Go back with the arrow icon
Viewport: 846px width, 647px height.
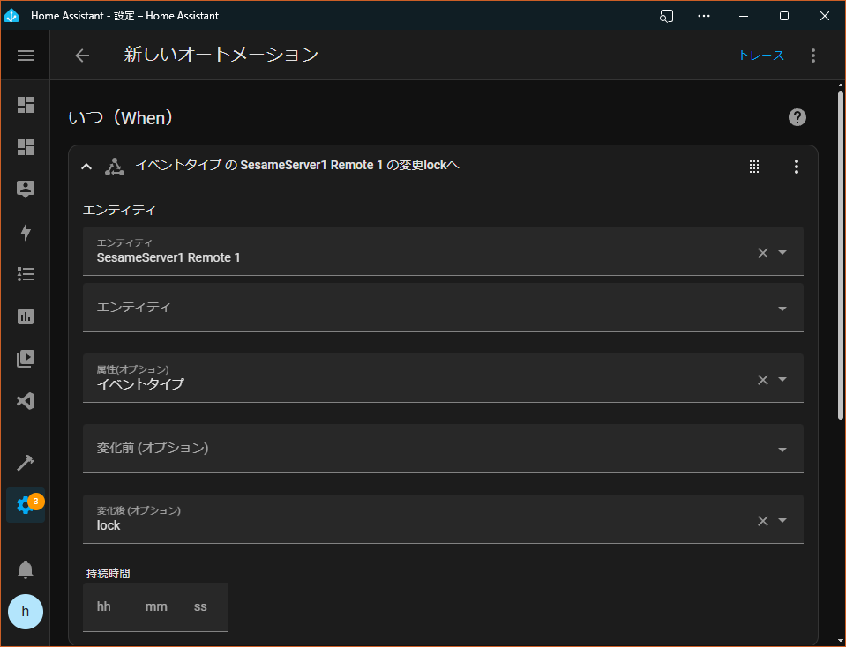[x=82, y=56]
